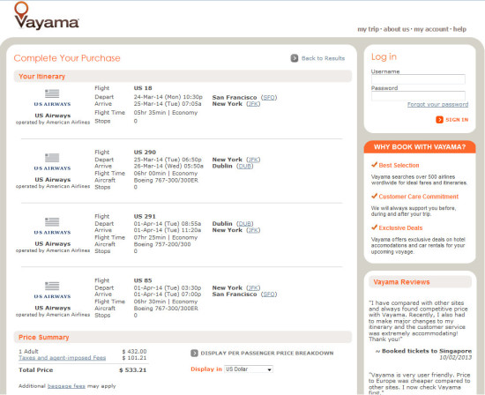Click the SIGN IN button text
Viewport: 485px width, 395px height.
457,120
